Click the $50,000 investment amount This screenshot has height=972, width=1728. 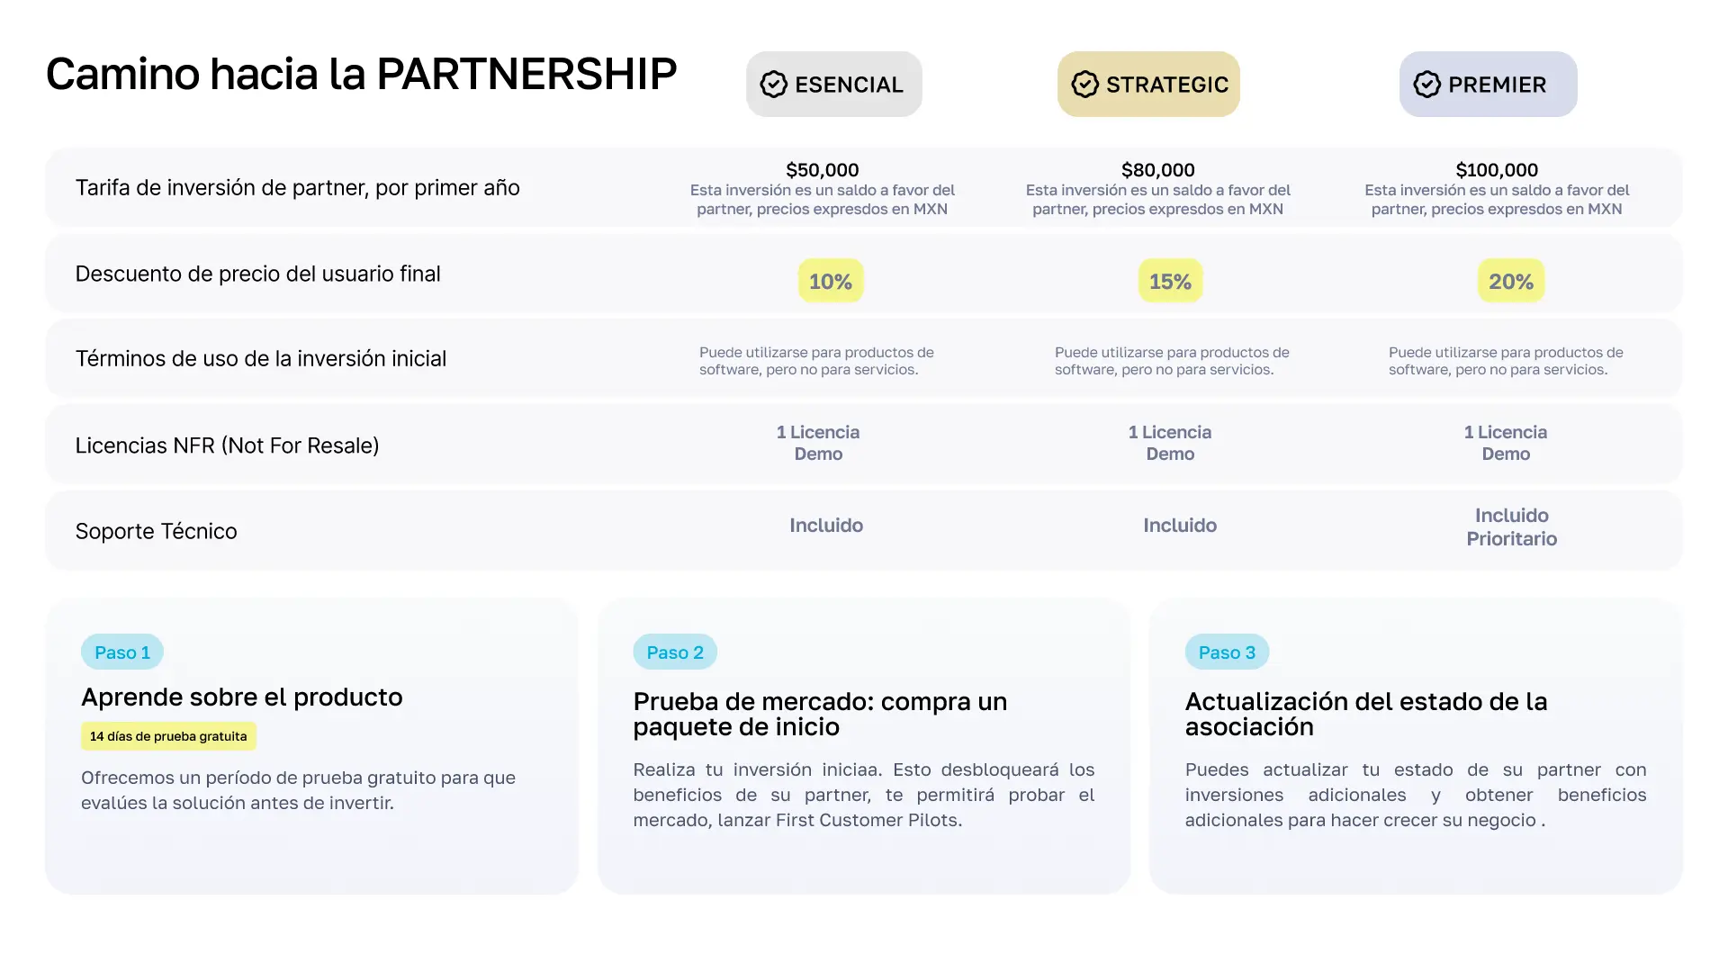(x=822, y=170)
